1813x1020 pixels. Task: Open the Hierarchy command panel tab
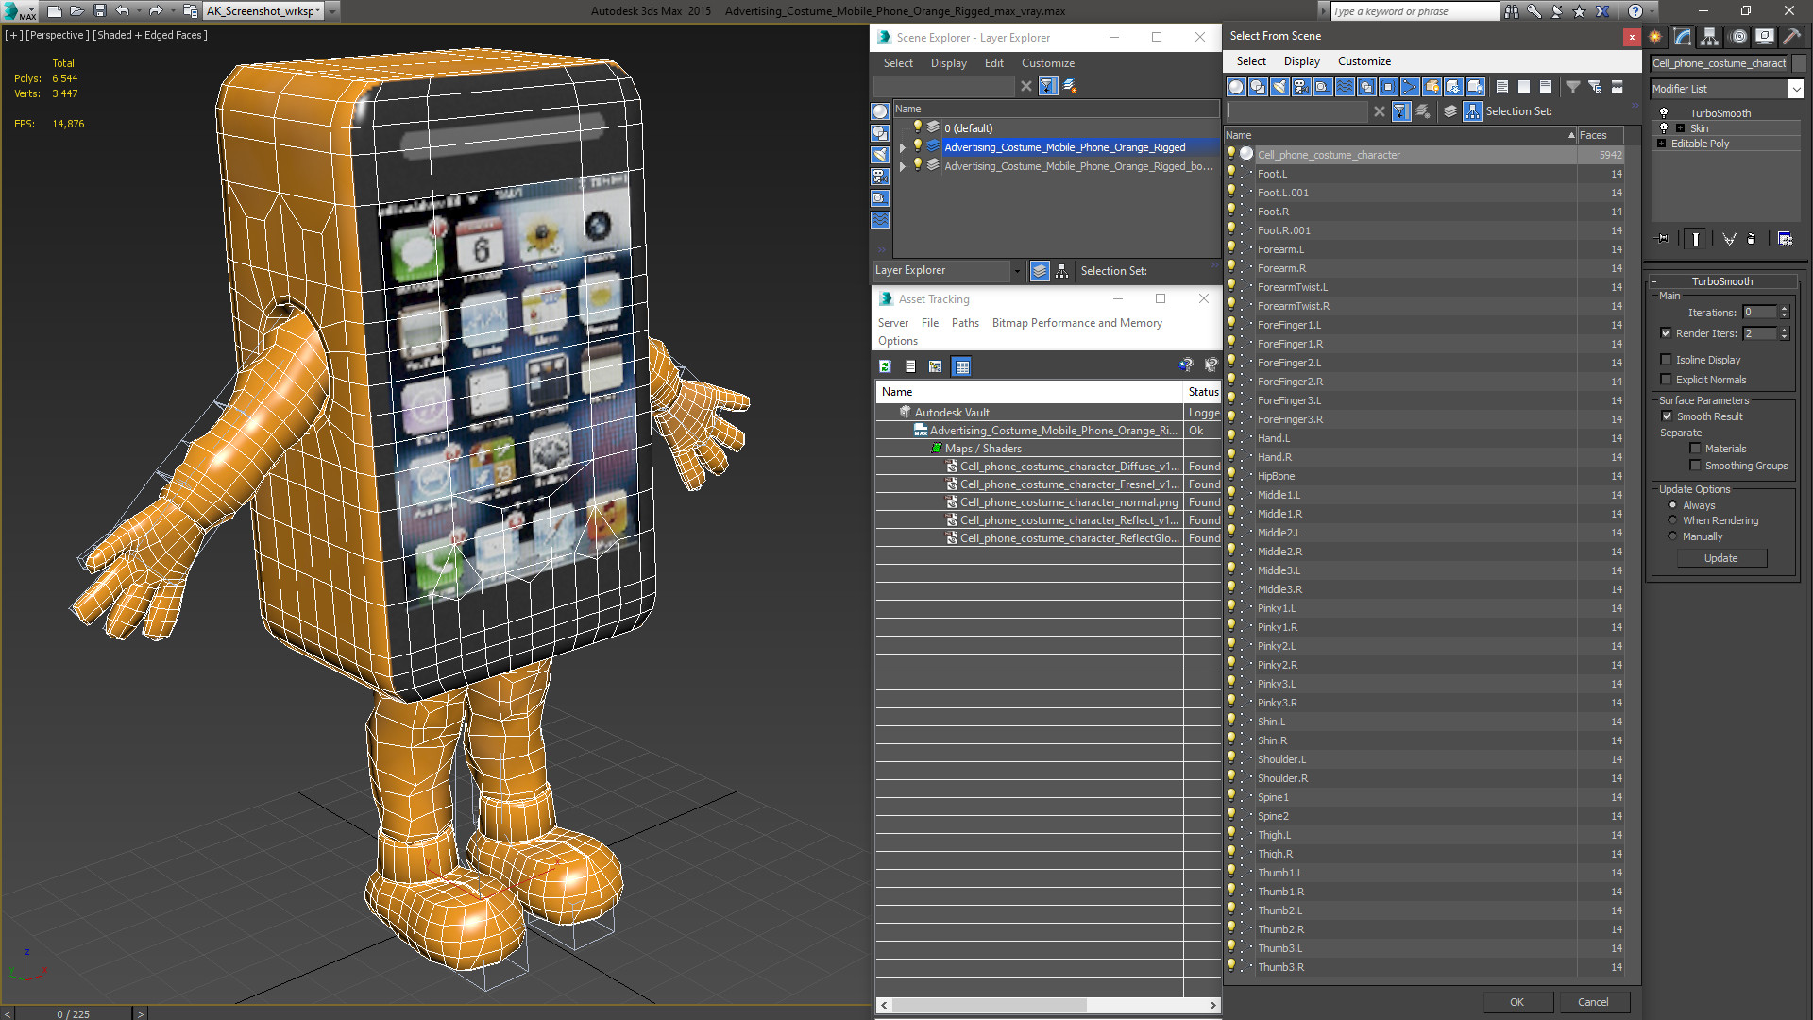pos(1710,37)
